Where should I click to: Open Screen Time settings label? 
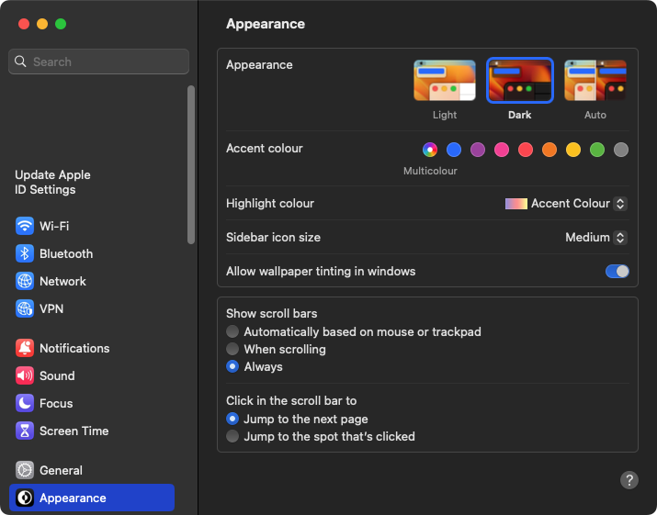pyautogui.click(x=74, y=431)
